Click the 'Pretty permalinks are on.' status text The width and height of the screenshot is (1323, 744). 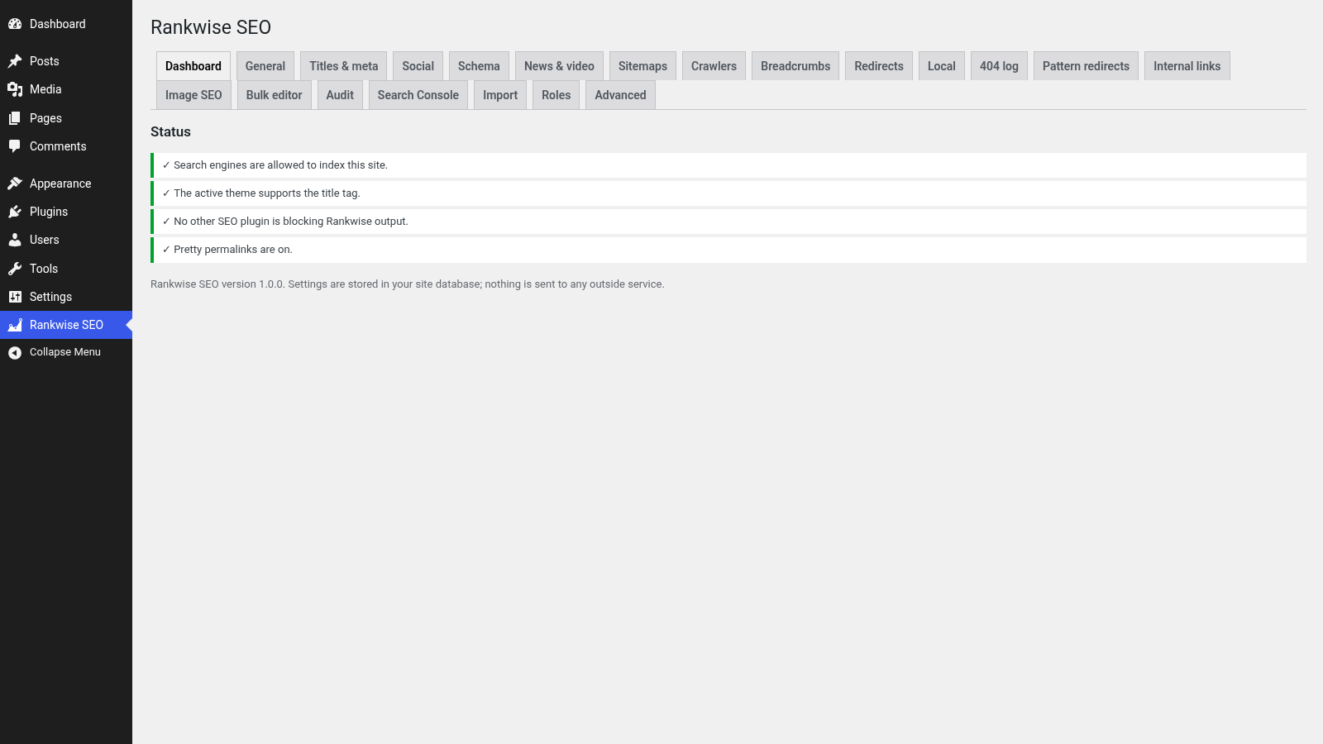[233, 250]
